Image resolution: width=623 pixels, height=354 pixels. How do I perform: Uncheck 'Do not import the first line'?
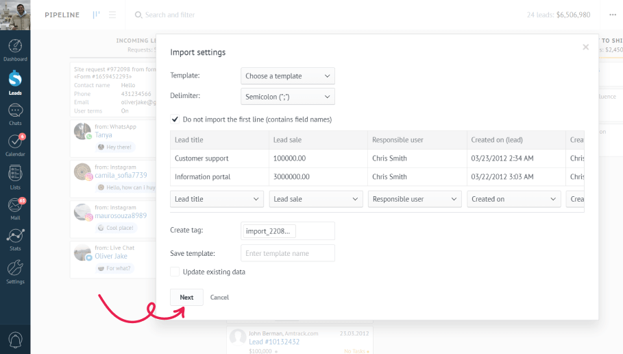tap(175, 119)
